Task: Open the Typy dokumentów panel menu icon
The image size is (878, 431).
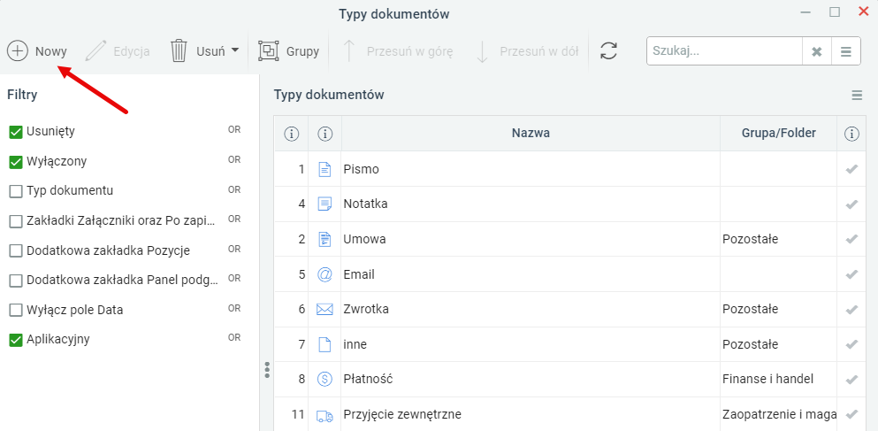Action: 857,96
